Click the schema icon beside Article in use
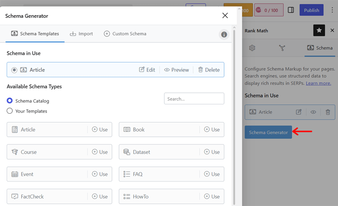338x206 pixels. (24, 70)
